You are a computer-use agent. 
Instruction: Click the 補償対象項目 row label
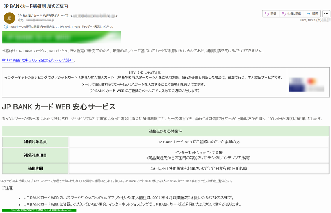pyautogui.click(x=35, y=155)
